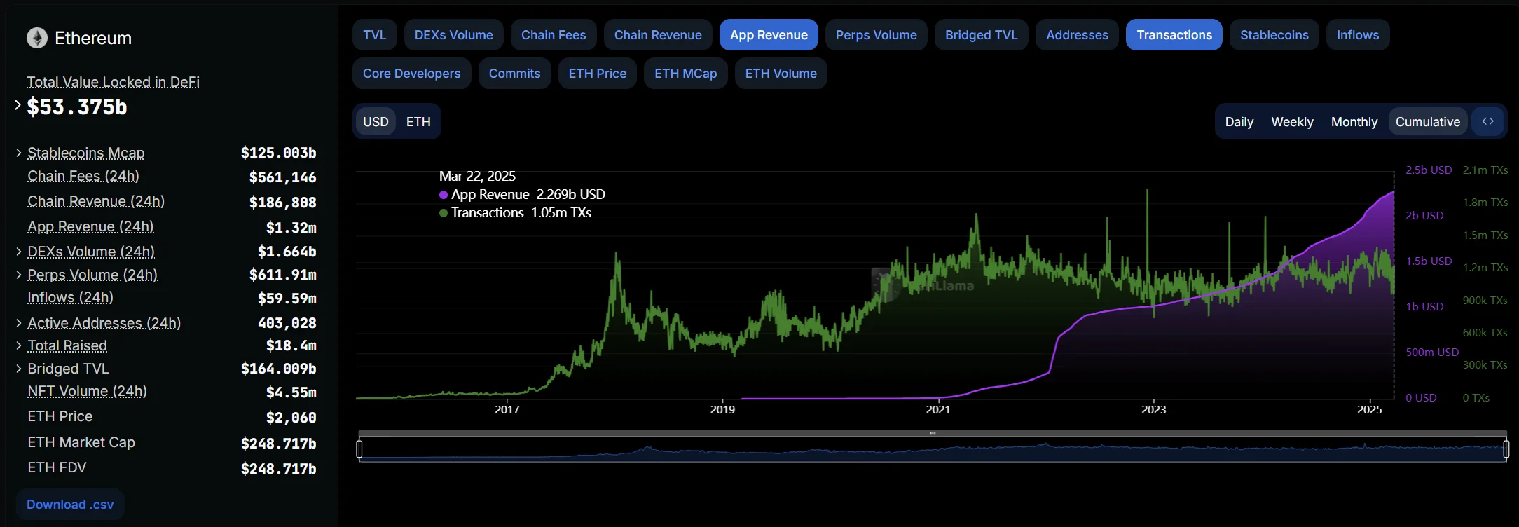Disable the Transactions metric
Screen dimensions: 1519x527
click(1174, 35)
